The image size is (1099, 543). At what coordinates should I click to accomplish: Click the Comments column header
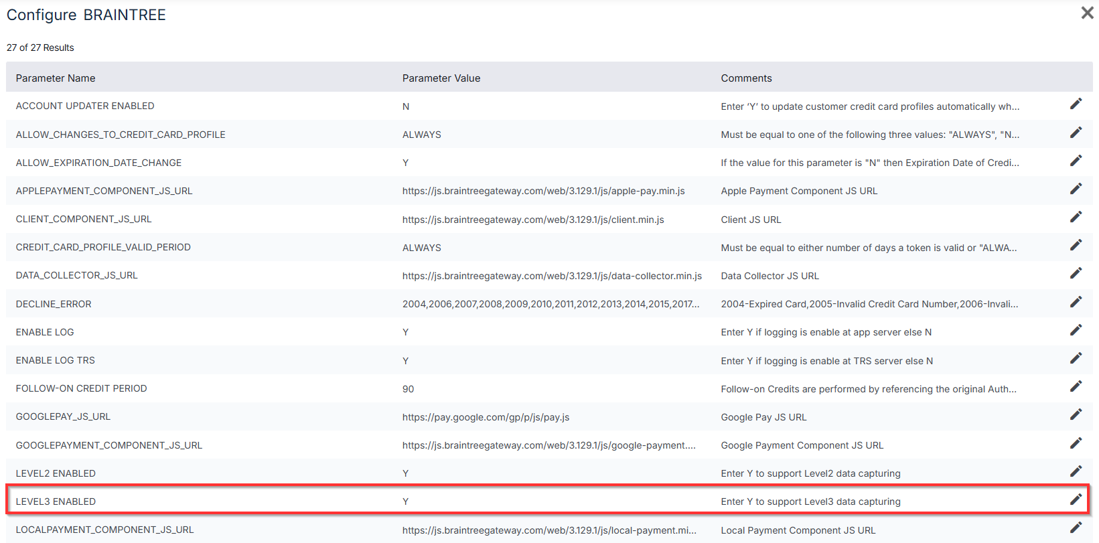pos(746,78)
